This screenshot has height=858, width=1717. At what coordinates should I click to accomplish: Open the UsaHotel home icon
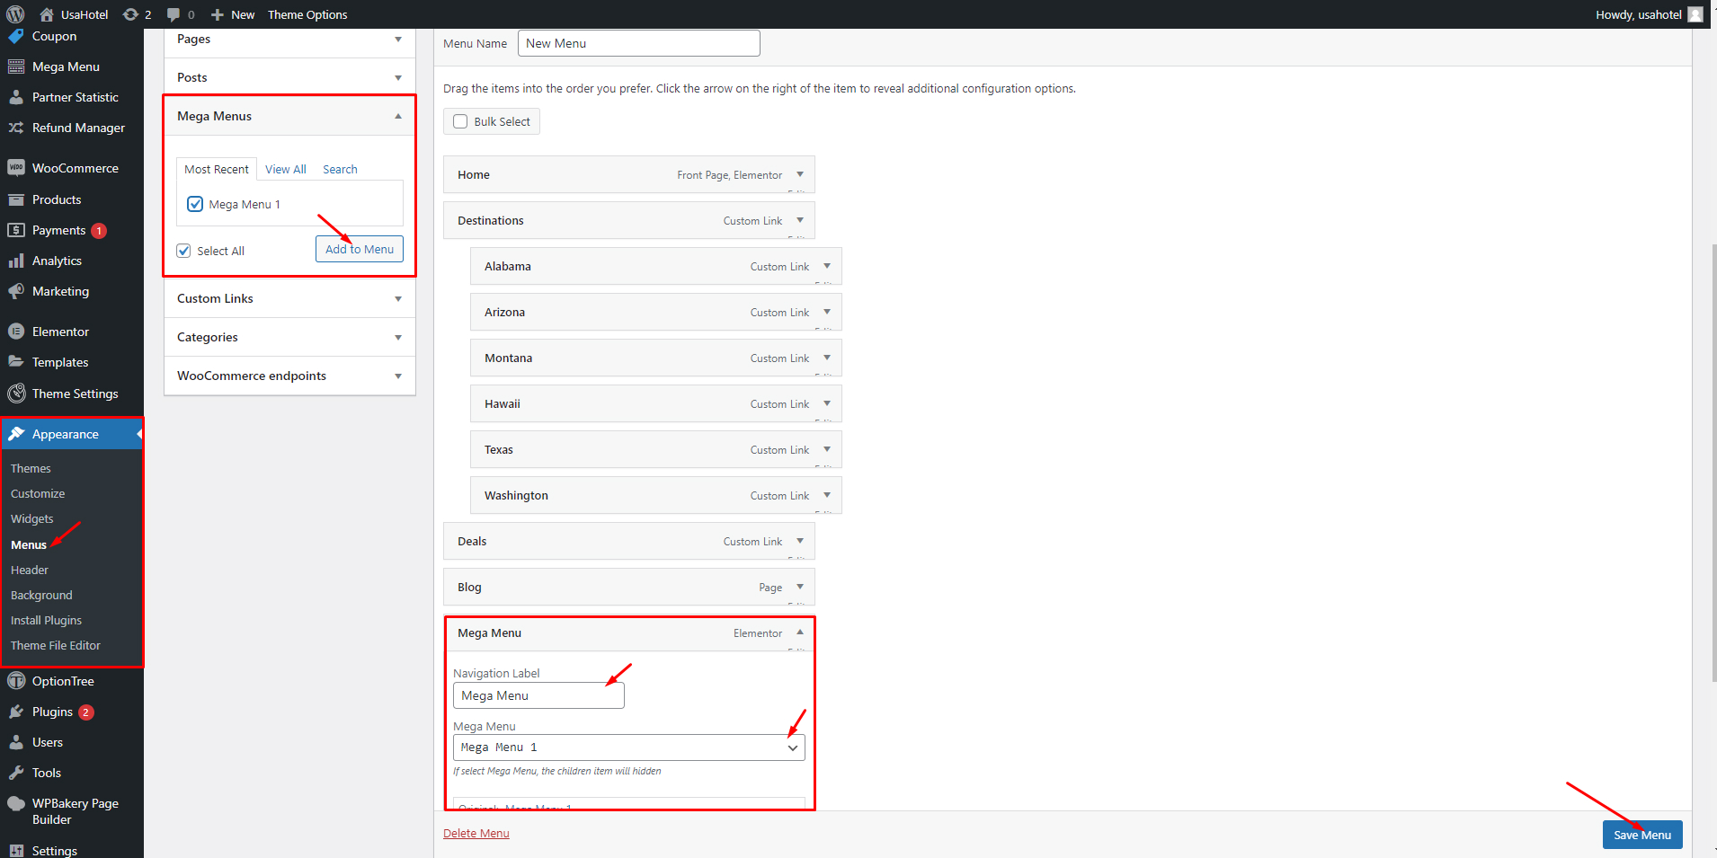click(47, 14)
